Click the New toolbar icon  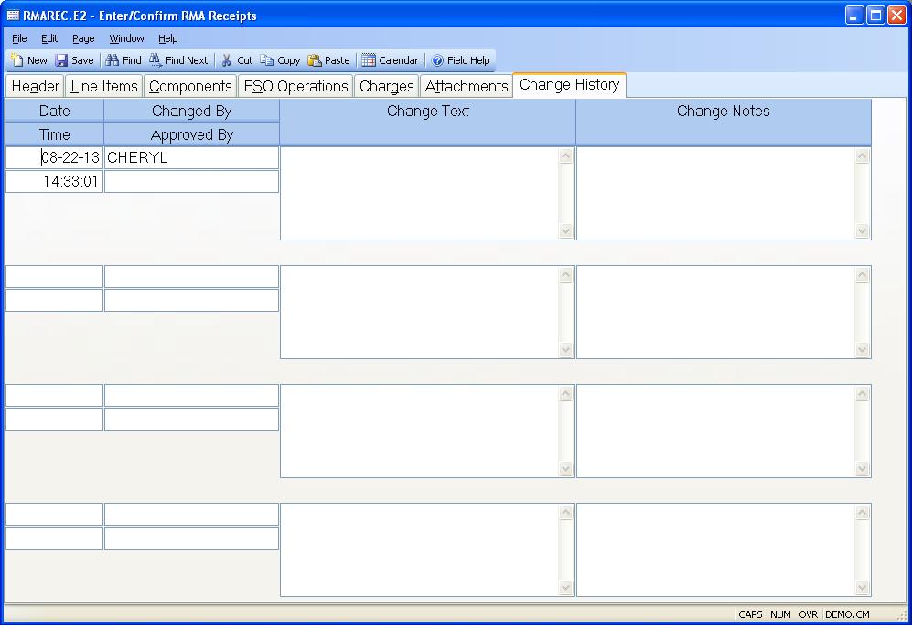(18, 60)
